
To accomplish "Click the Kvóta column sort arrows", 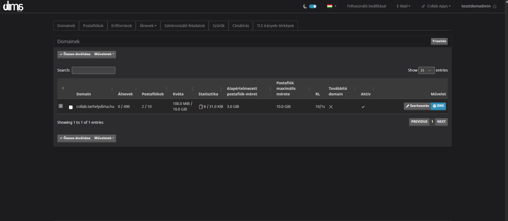I will [192, 89].
